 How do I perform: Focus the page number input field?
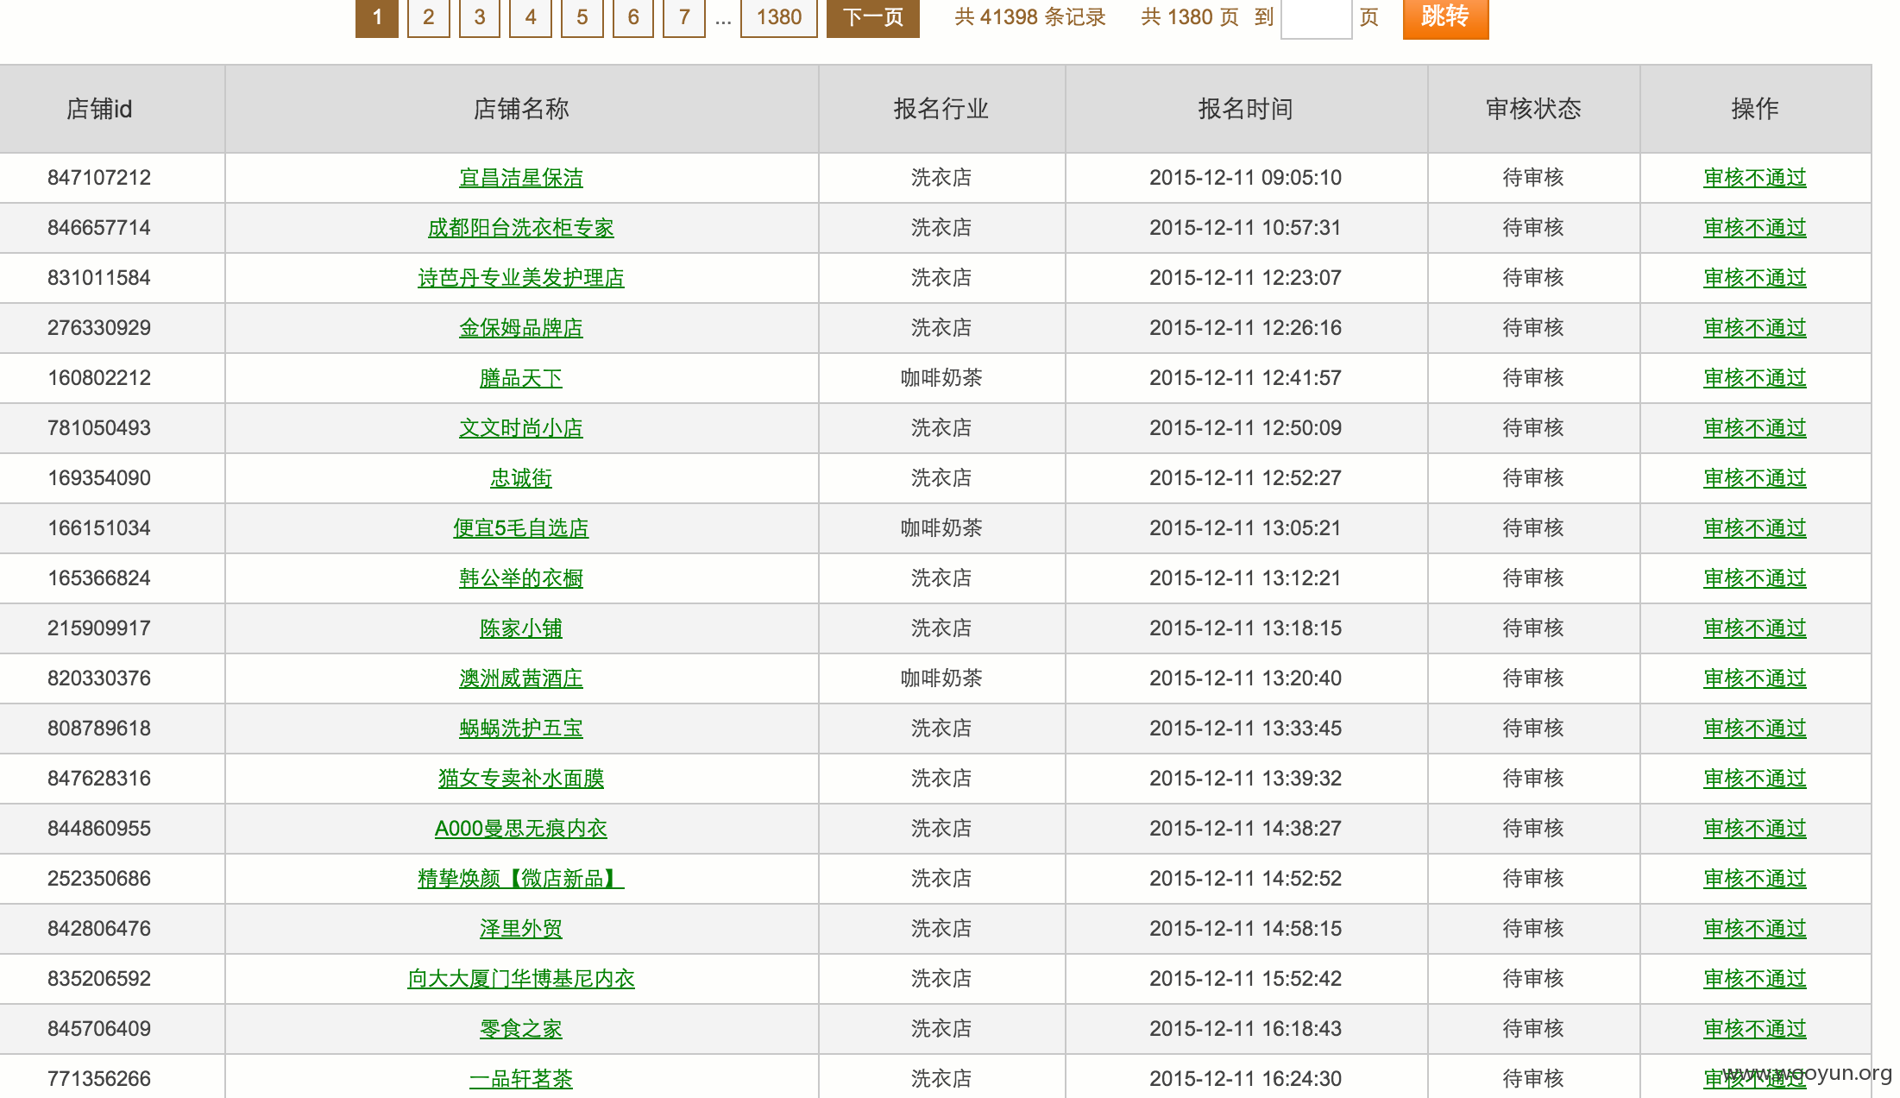[1317, 18]
